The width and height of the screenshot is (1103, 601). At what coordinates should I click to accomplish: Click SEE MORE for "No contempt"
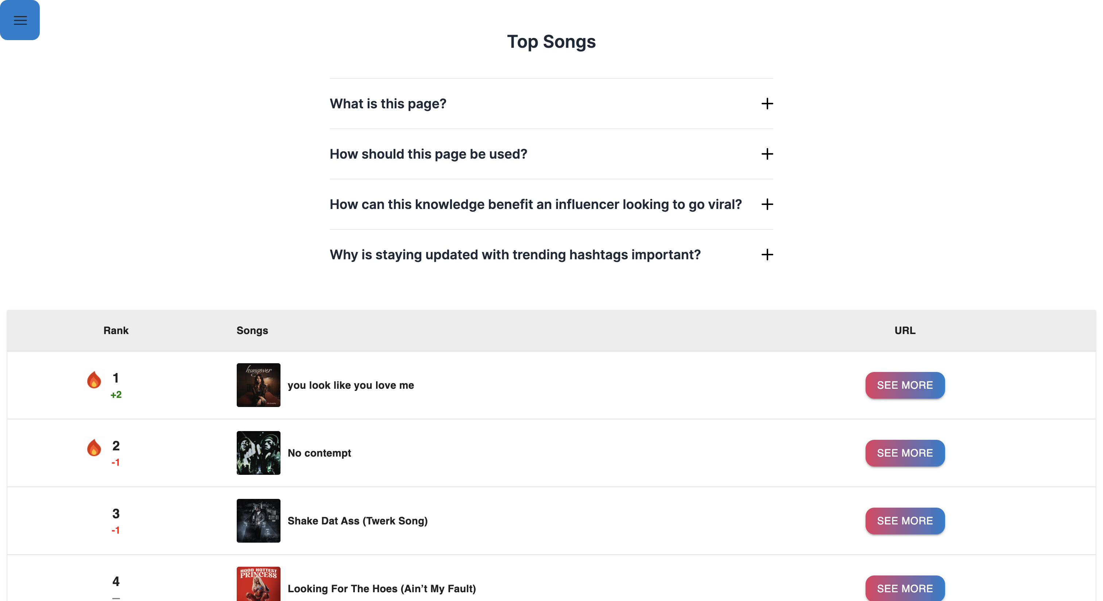point(905,453)
